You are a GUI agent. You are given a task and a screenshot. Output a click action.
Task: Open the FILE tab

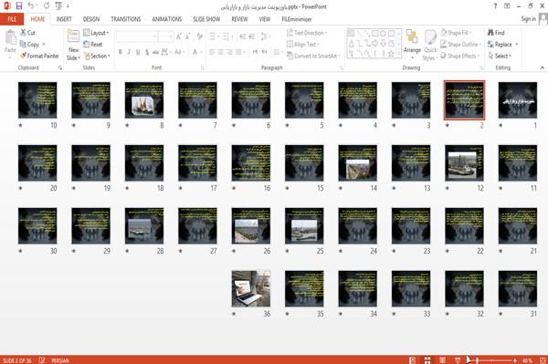(12, 19)
